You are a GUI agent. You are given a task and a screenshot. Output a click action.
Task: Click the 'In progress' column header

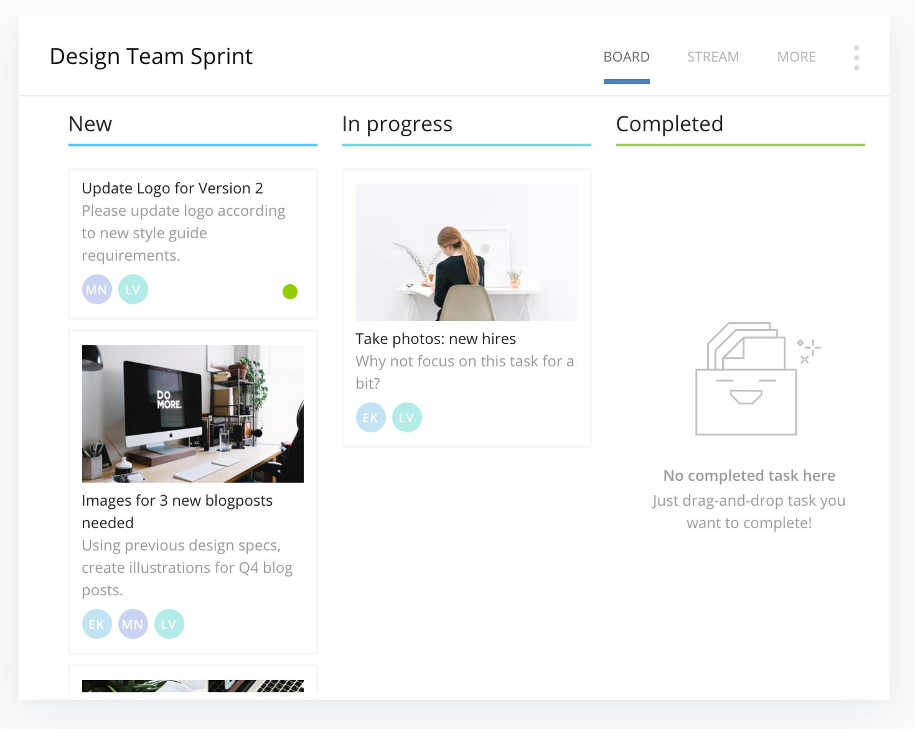[x=397, y=124]
